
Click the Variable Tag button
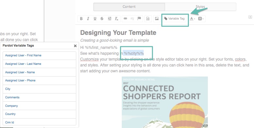(x=174, y=19)
